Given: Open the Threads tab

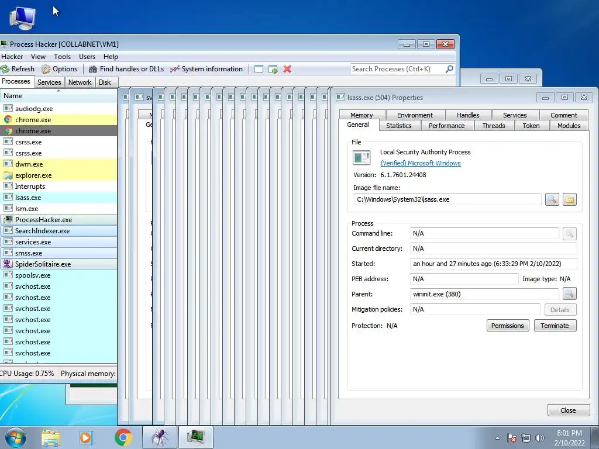Looking at the screenshot, I should [x=494, y=126].
